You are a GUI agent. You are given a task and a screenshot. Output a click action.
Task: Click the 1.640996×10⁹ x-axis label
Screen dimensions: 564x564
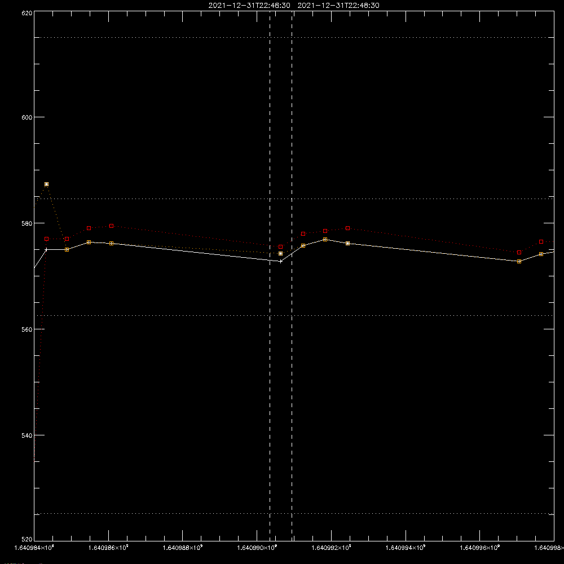coord(480,548)
